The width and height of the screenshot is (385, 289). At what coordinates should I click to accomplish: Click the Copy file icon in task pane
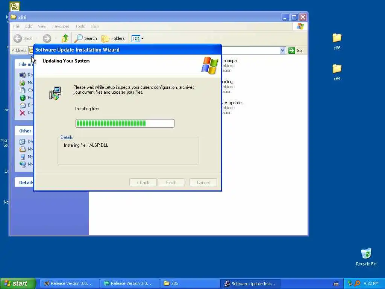pos(22,90)
